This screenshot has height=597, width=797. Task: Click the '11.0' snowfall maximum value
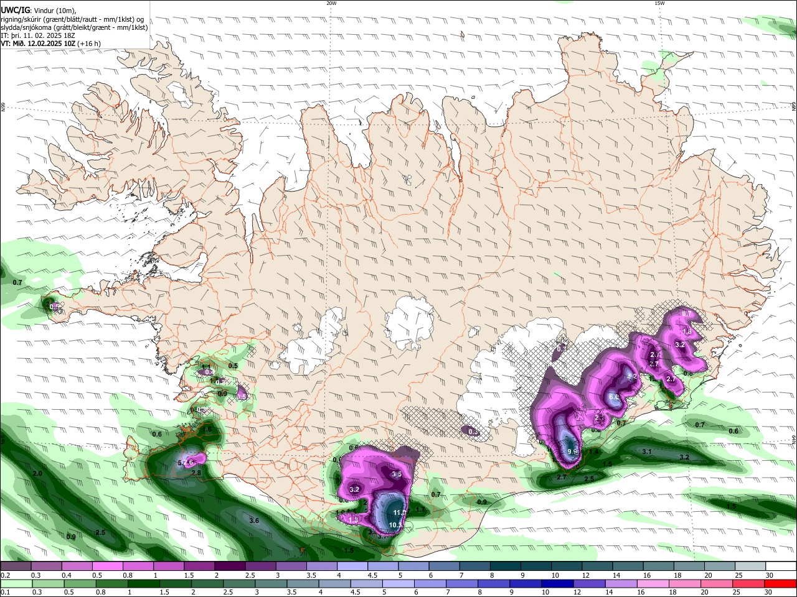pyautogui.click(x=399, y=512)
